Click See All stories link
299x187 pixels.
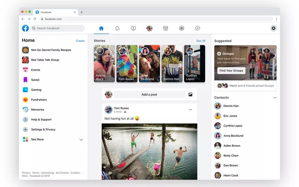[201, 41]
